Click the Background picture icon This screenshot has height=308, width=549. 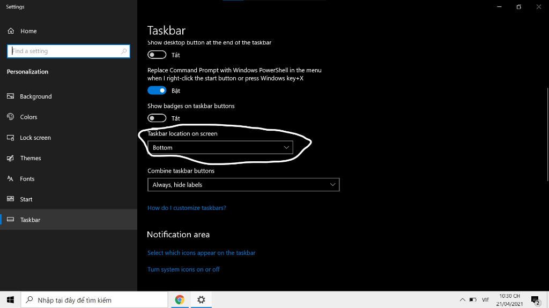pos(11,96)
